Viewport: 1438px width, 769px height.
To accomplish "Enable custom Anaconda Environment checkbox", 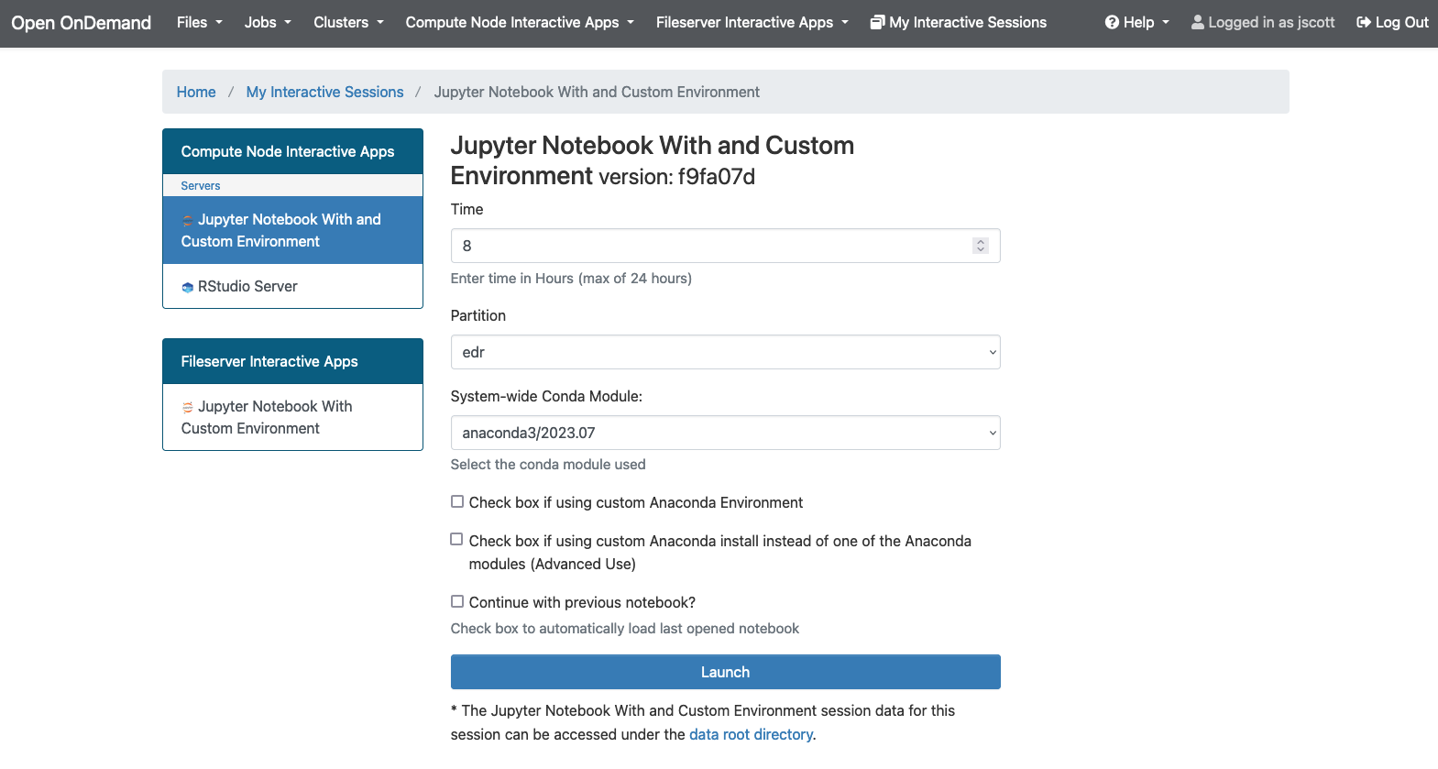I will [457, 501].
